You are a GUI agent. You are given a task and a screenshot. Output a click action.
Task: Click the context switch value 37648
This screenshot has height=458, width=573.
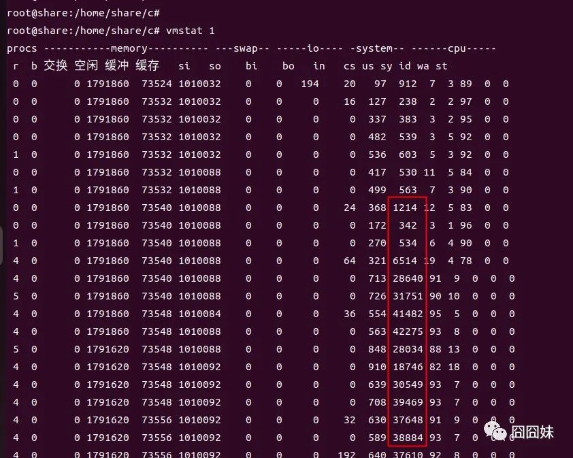click(408, 420)
